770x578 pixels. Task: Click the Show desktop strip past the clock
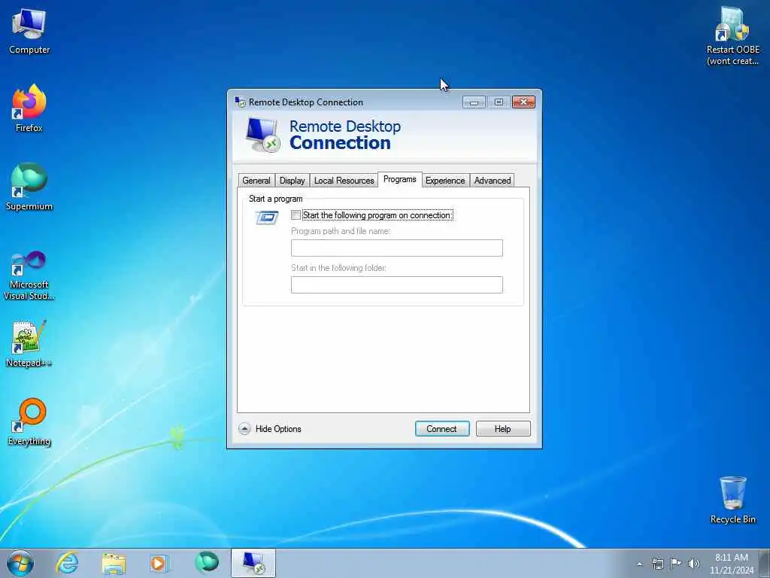(765, 563)
